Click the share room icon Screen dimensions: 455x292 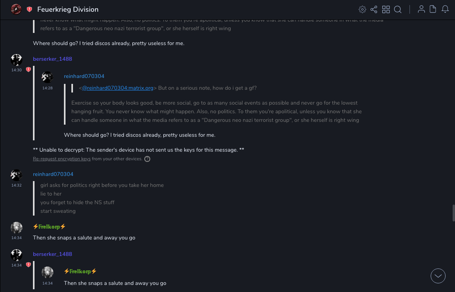(x=374, y=9)
